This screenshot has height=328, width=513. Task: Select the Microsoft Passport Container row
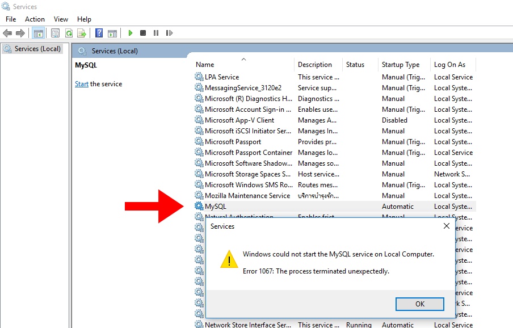tap(335, 153)
